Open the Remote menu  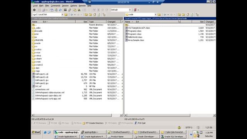[82, 6]
